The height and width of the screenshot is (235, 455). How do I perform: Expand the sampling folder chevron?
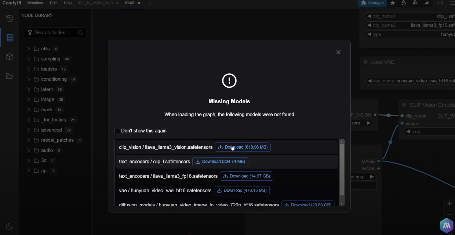pos(28,59)
